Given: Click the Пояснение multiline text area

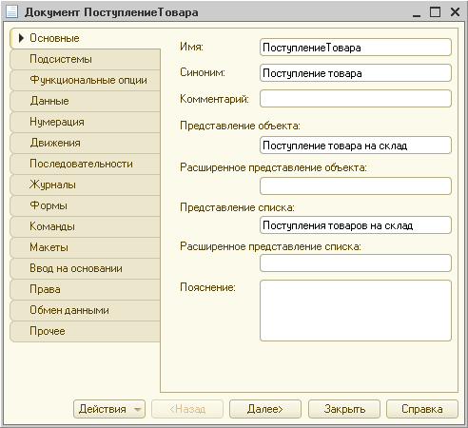Looking at the screenshot, I should [x=356, y=311].
